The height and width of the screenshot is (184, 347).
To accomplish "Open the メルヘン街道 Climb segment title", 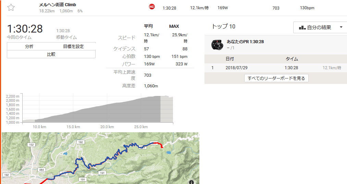I will (x=58, y=5).
